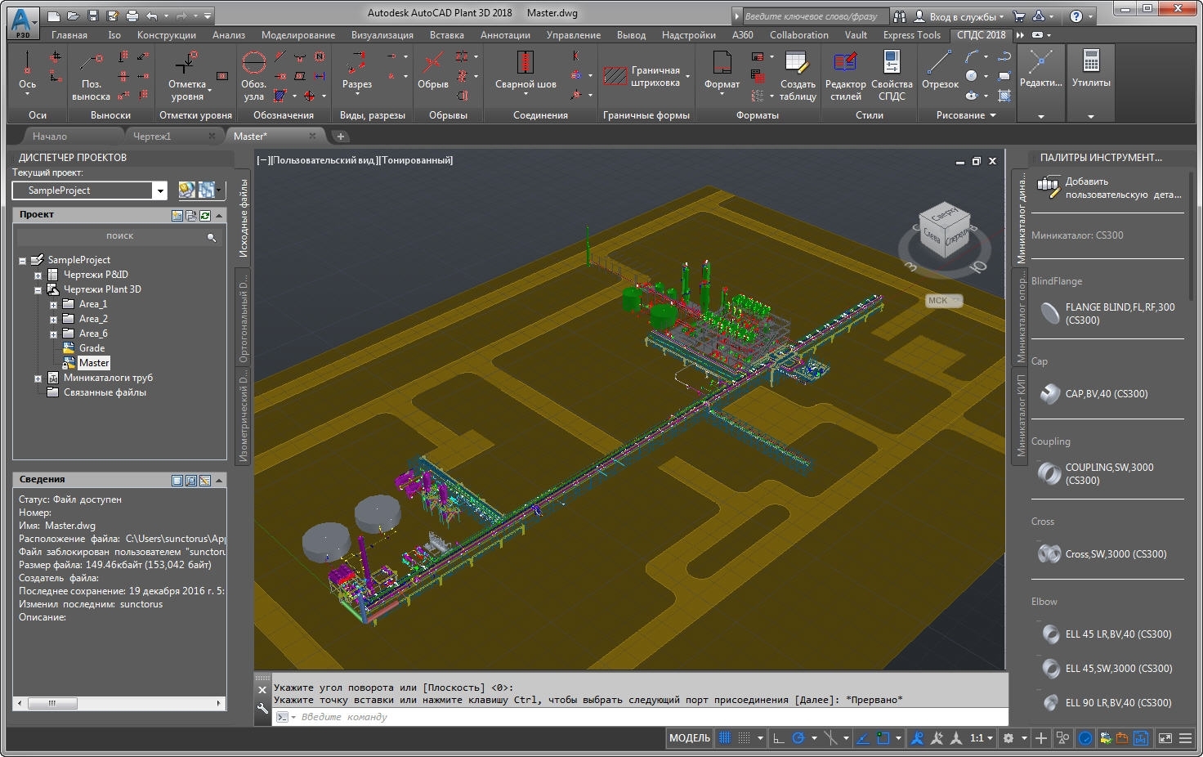Toggle 2D object snap square icon in status bar

pos(883,738)
